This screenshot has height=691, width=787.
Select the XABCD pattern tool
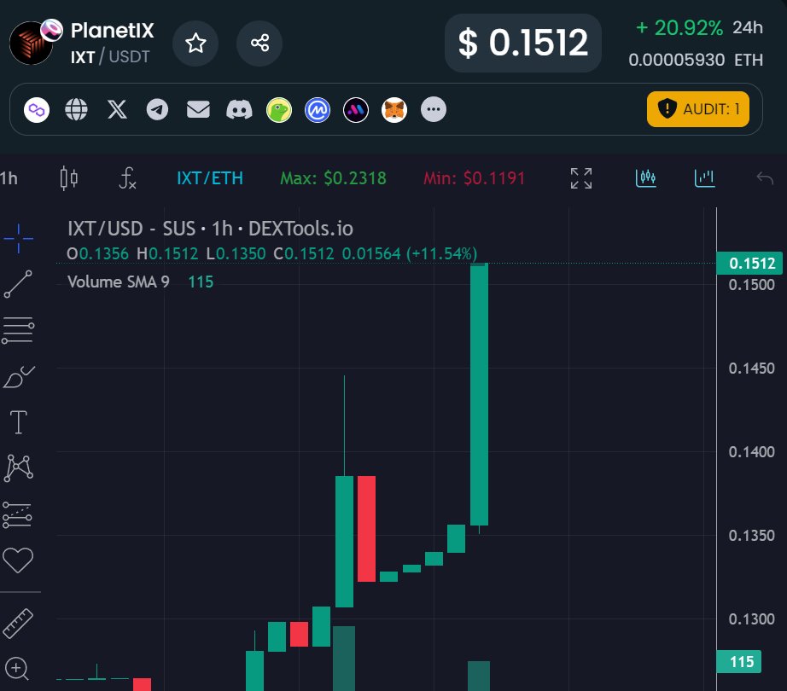(19, 468)
